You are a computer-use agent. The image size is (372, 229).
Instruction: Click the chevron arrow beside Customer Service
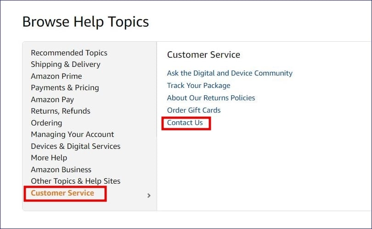tap(149, 196)
